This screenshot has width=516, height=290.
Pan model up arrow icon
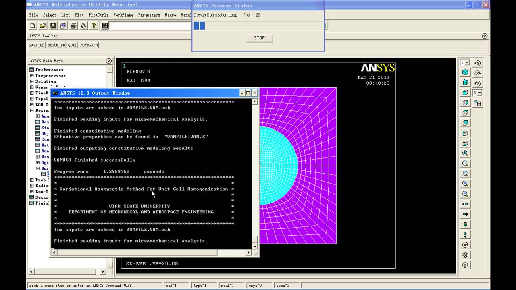pyautogui.click(x=465, y=224)
